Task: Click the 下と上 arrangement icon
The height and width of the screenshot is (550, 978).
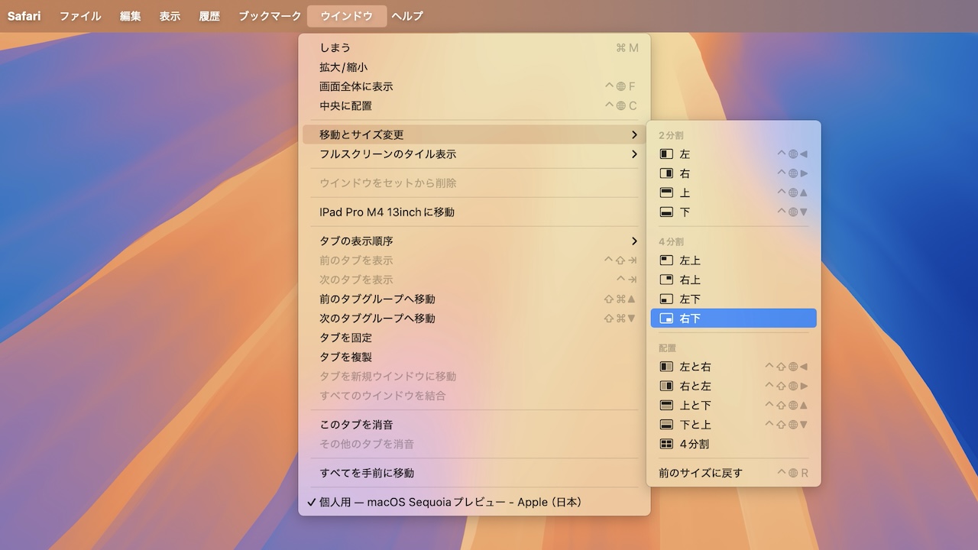Action: 666,425
